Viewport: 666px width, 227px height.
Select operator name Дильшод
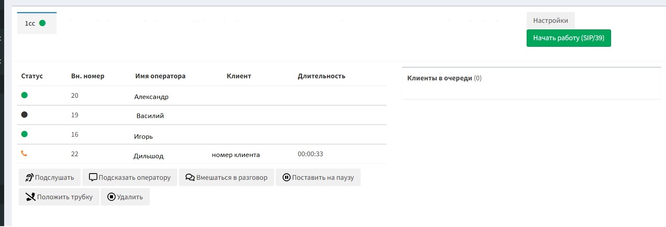click(x=149, y=156)
